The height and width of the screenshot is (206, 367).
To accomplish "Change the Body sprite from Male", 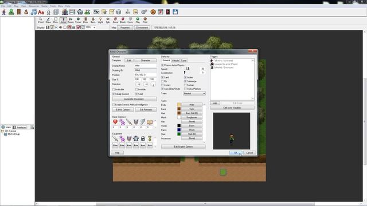I will [192, 105].
